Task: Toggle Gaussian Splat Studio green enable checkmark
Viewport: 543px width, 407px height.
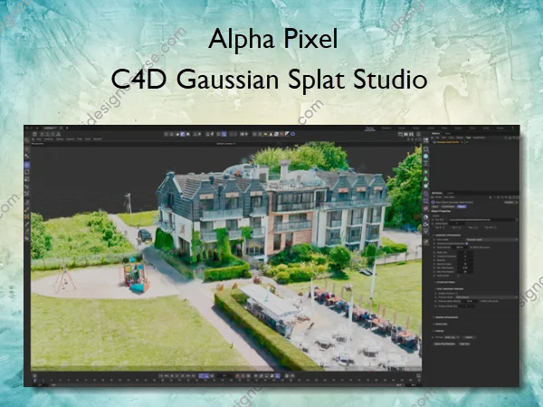Action: click(467, 142)
